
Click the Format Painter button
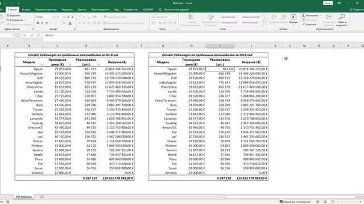pos(19,24)
